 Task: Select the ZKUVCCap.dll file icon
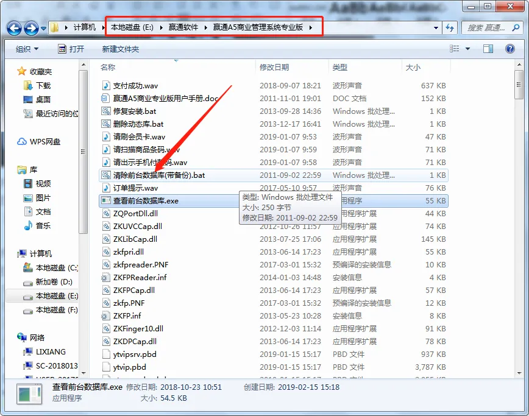(x=106, y=226)
